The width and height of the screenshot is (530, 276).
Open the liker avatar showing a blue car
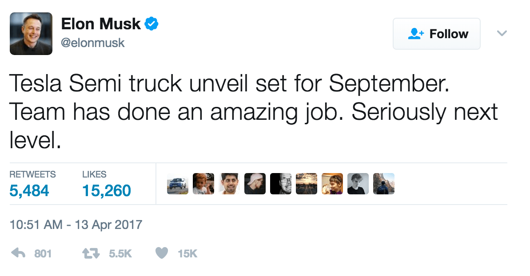[178, 184]
